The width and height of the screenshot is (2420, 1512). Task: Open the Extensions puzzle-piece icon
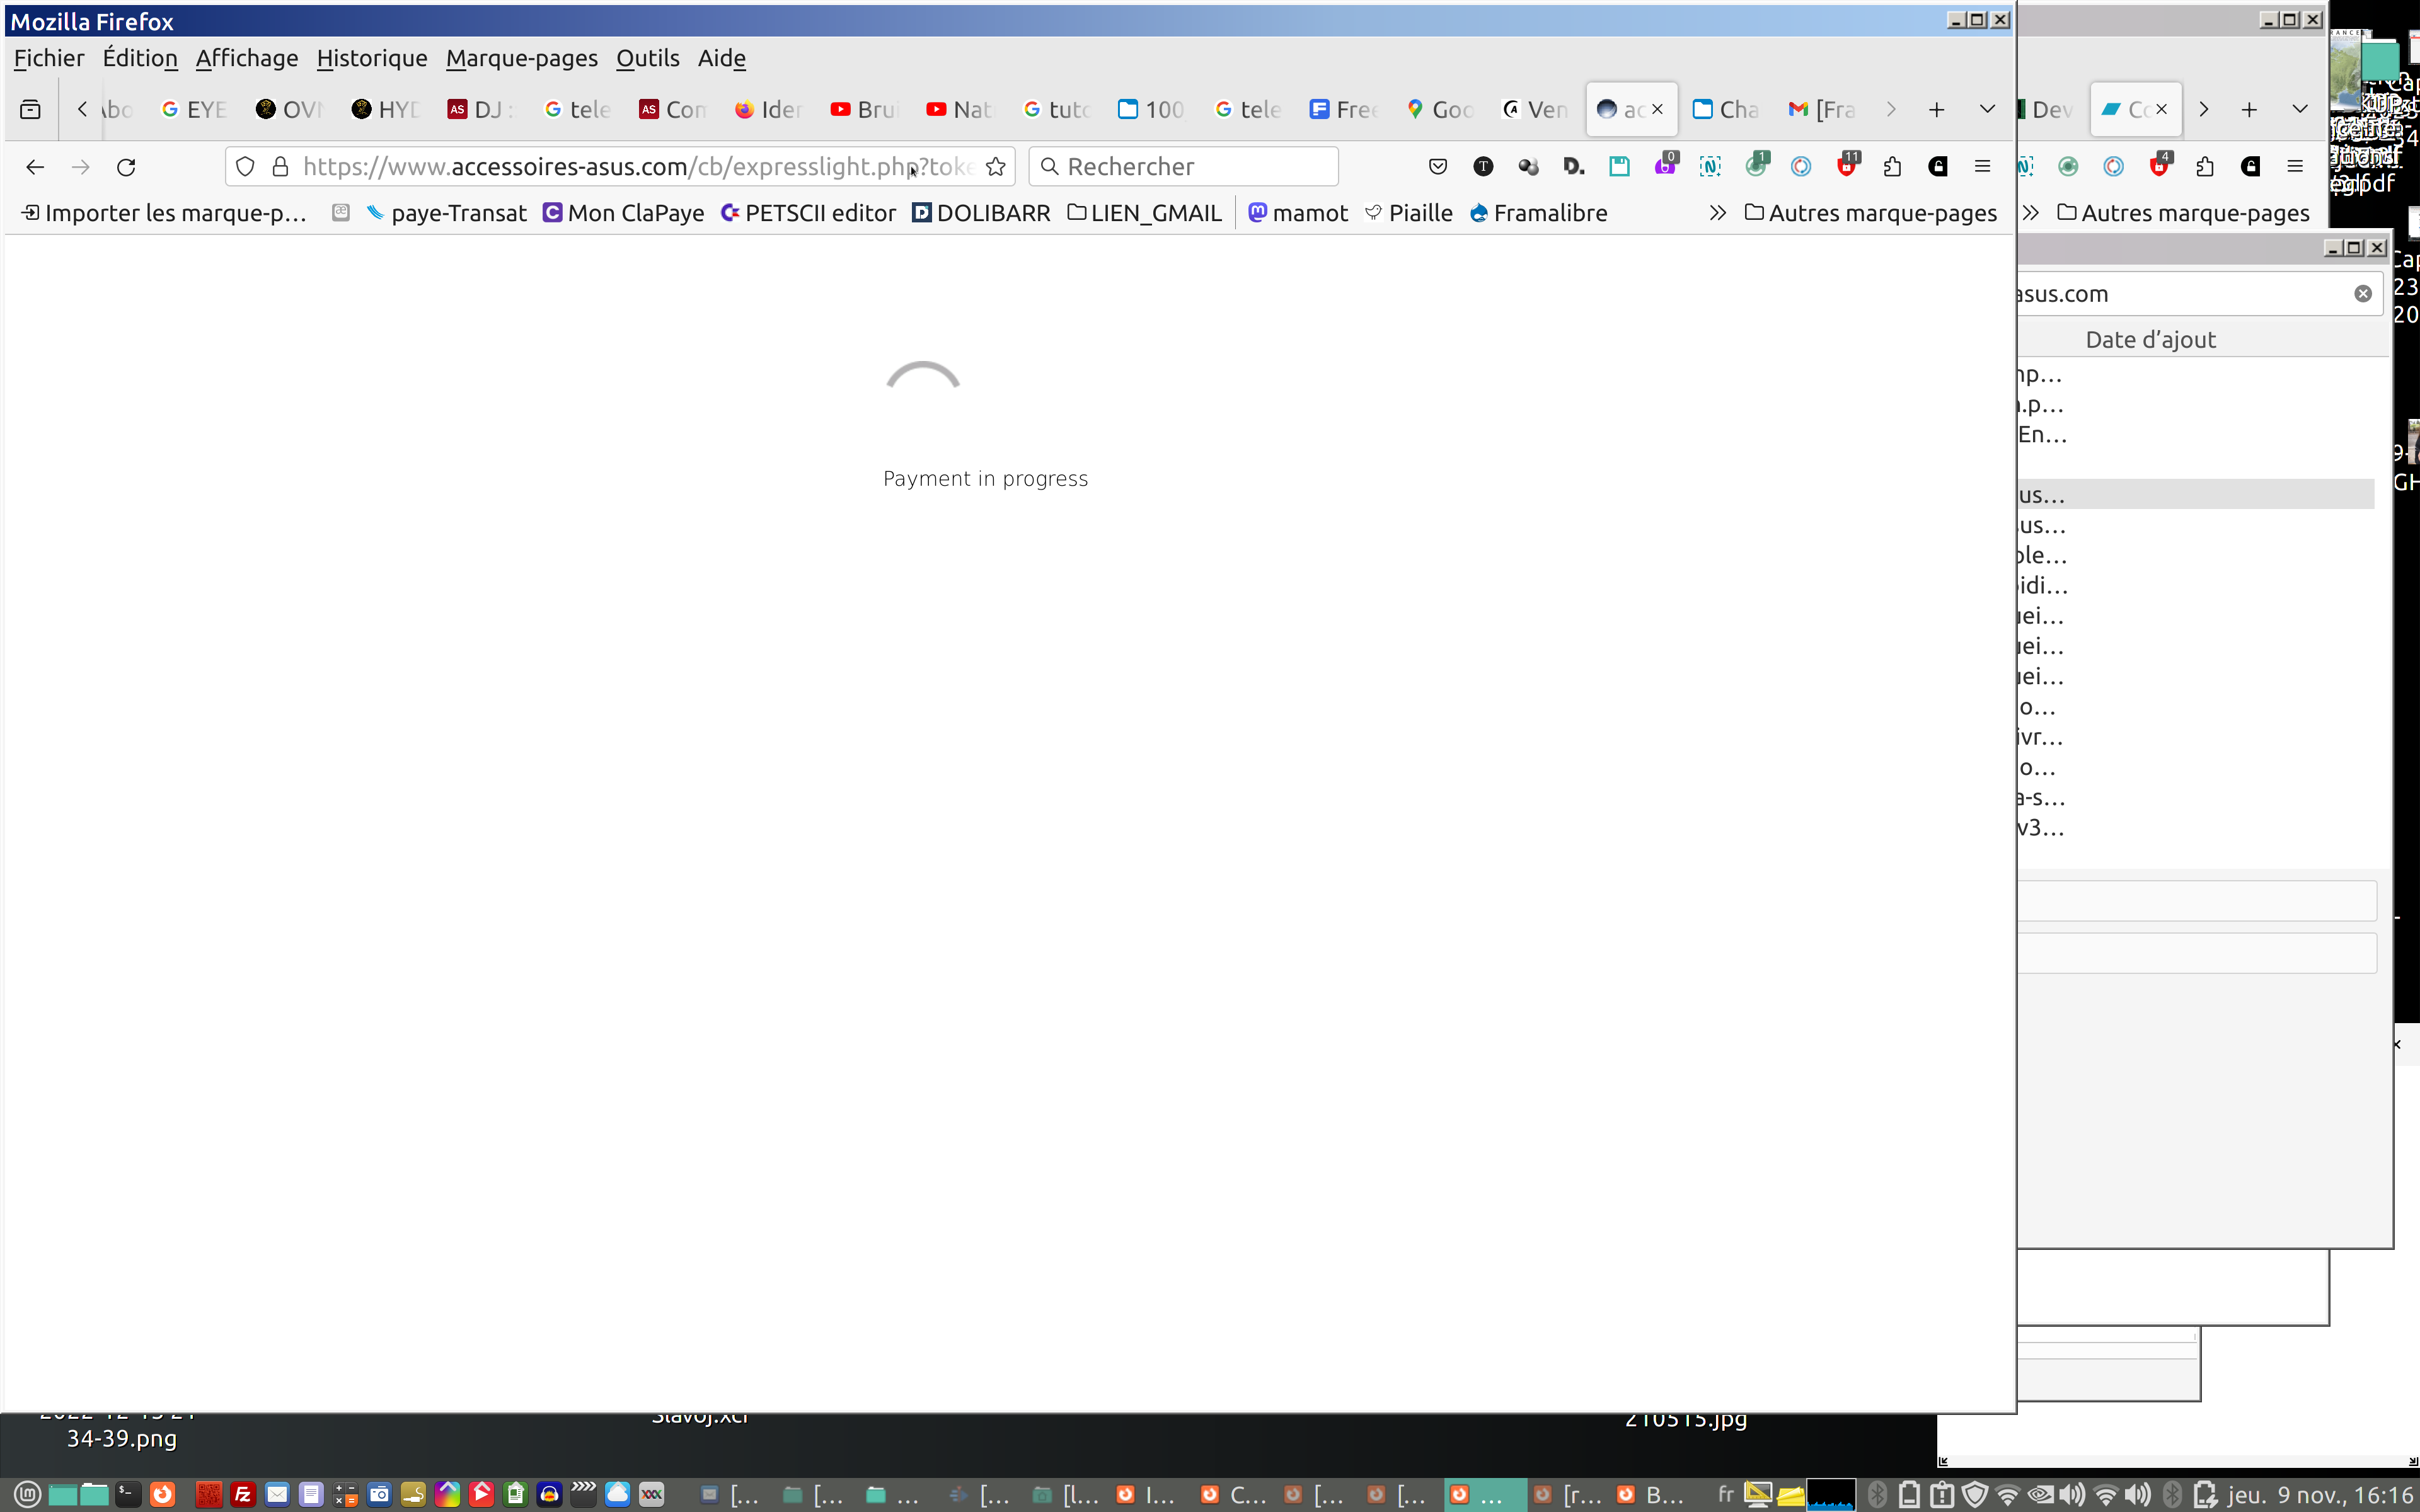coord(1892,167)
